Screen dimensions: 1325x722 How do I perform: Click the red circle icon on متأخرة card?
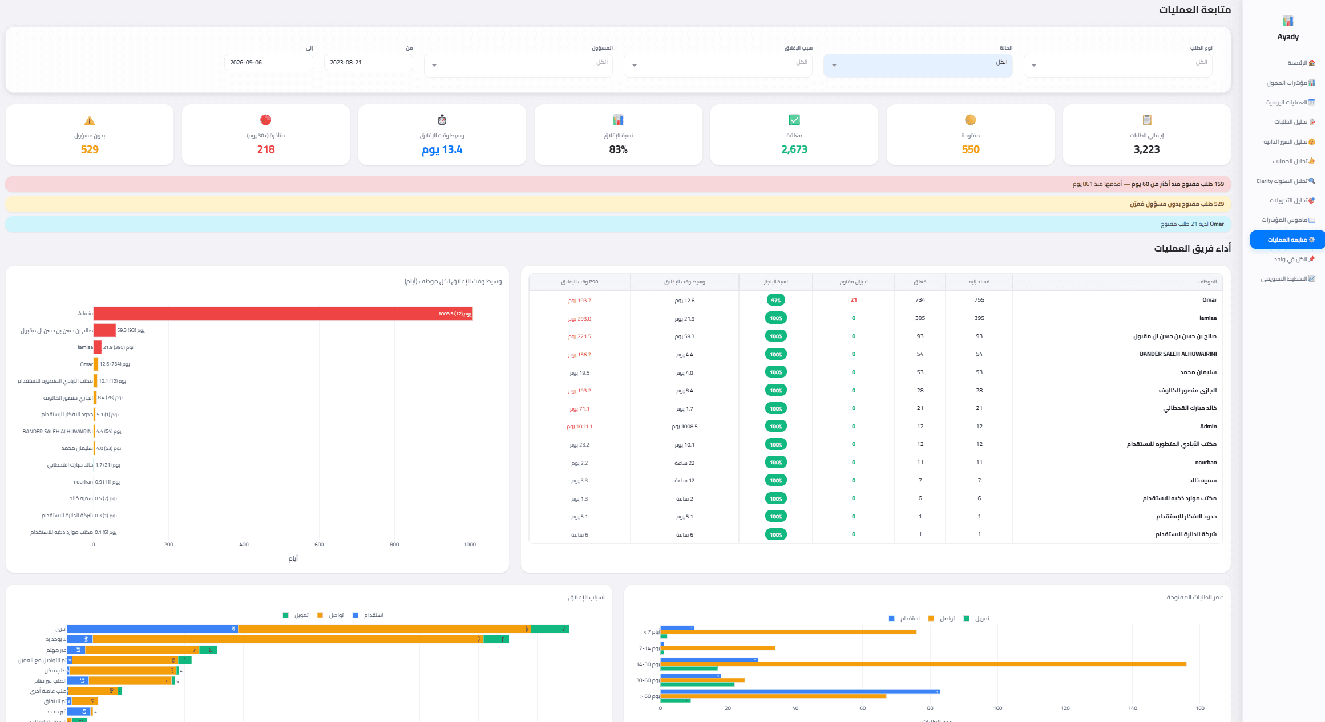pos(265,120)
